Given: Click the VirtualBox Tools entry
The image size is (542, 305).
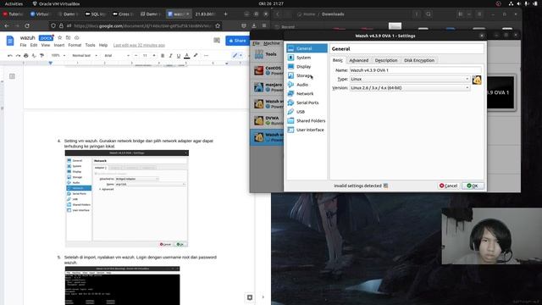Looking at the screenshot, I should [x=267, y=54].
